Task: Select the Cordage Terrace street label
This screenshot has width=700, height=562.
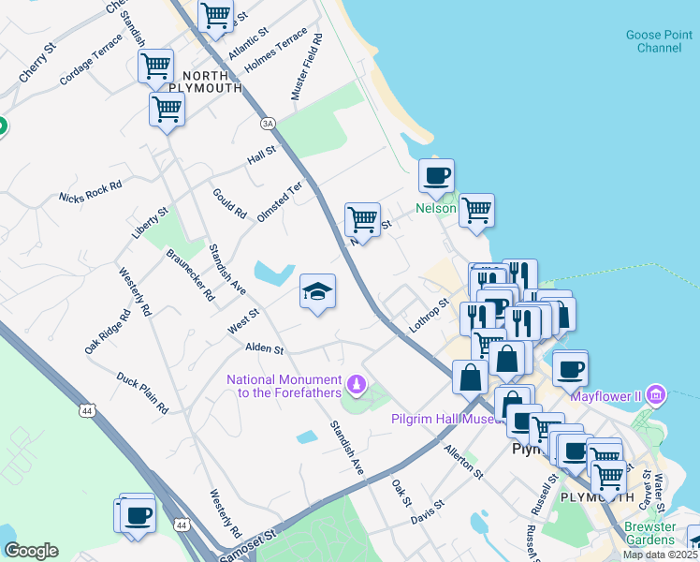Action: click(x=91, y=59)
